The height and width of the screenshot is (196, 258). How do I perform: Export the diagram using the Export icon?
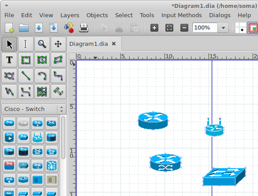point(69,28)
